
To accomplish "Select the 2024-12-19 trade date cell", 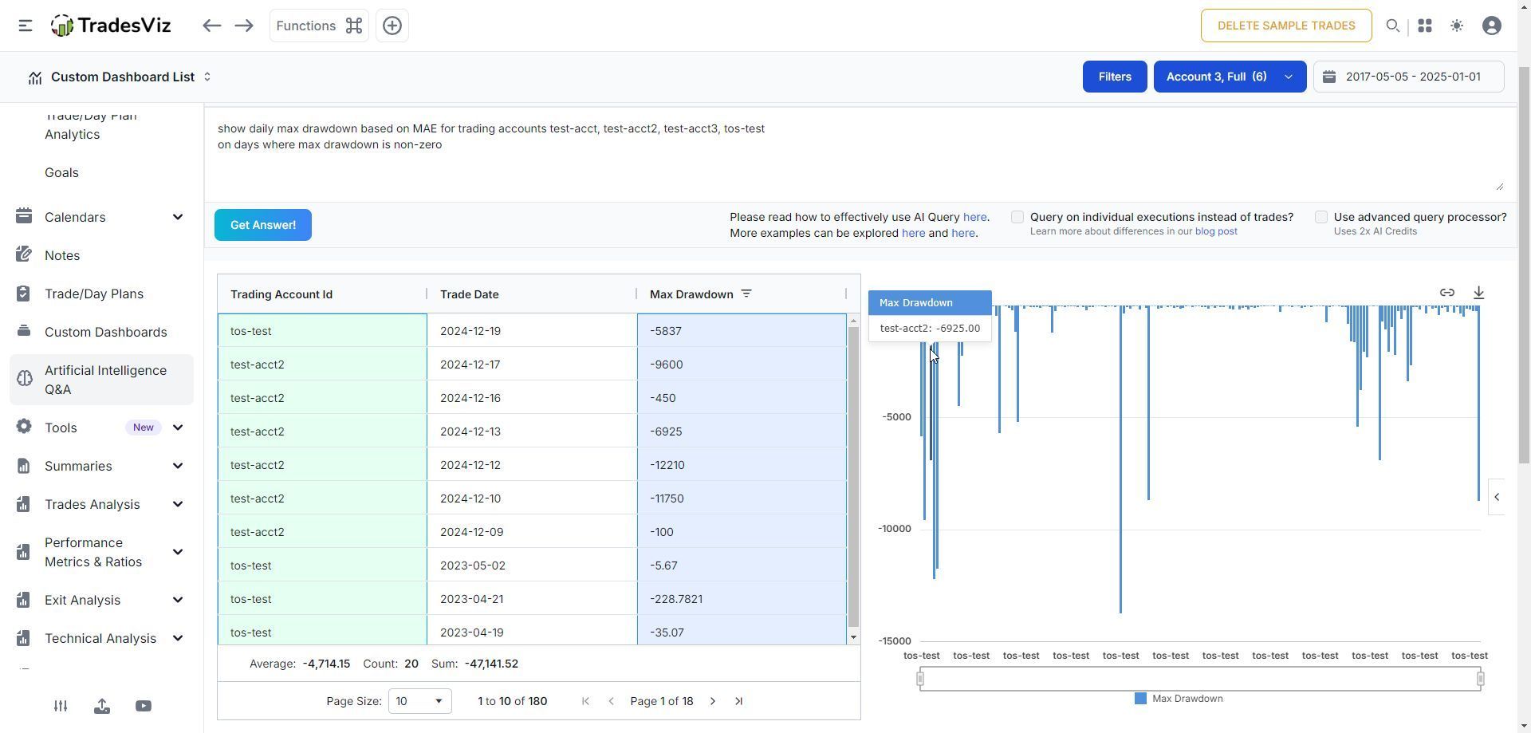I will [x=532, y=331].
